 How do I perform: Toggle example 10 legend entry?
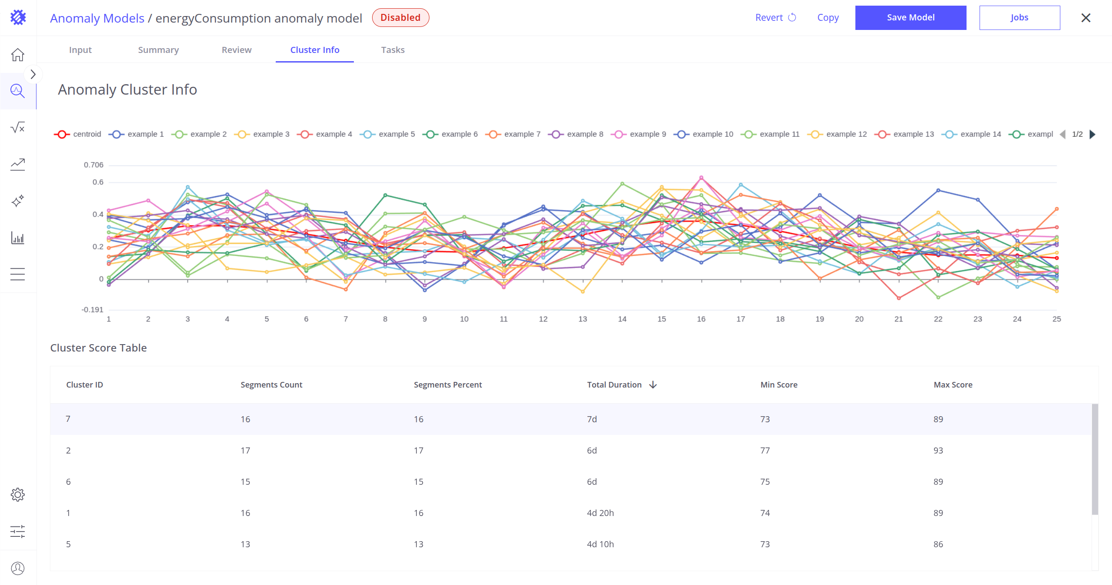click(x=704, y=134)
